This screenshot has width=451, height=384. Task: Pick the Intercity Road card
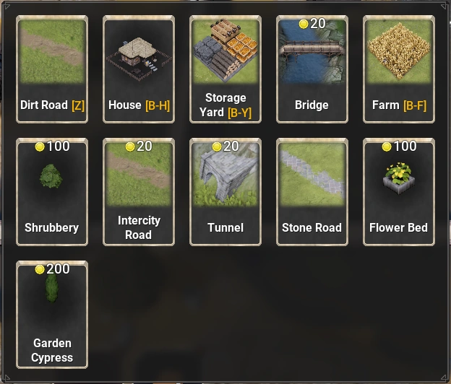click(x=139, y=192)
